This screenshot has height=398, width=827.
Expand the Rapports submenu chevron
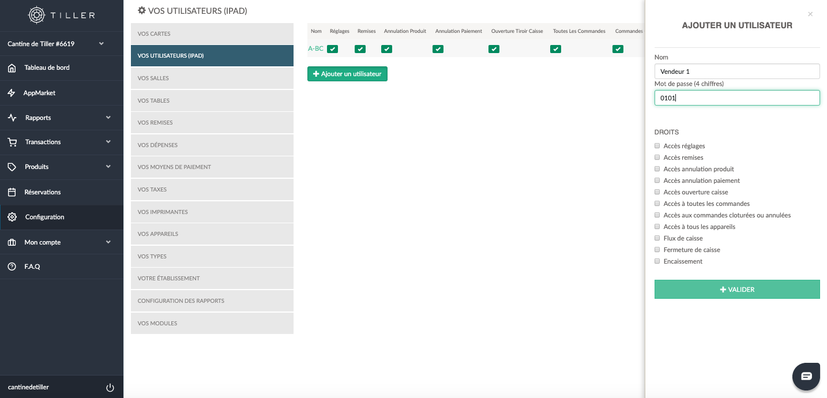pos(108,118)
